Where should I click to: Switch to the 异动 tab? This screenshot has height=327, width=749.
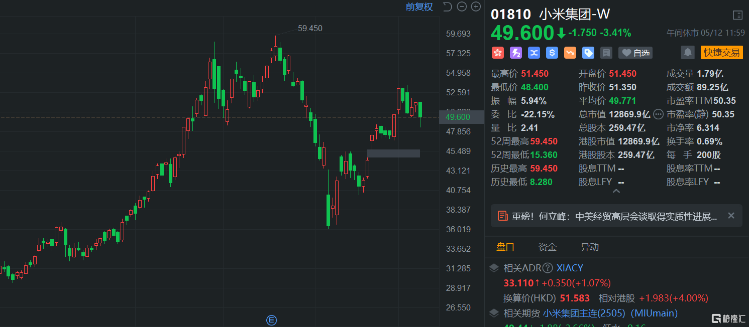click(590, 247)
